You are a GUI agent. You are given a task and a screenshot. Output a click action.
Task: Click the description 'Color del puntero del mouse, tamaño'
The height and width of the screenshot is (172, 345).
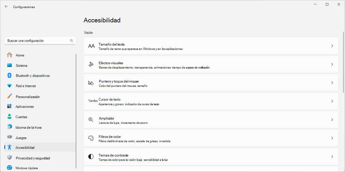(x=123, y=86)
